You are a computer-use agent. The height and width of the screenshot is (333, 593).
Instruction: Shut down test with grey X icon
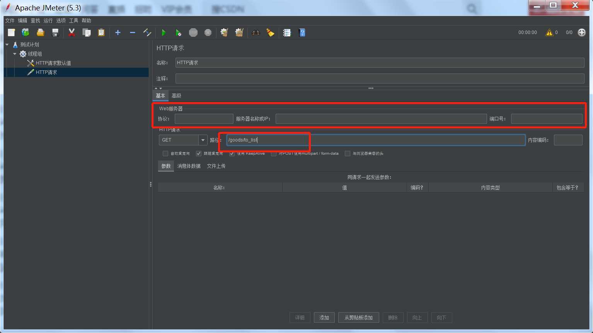[208, 32]
